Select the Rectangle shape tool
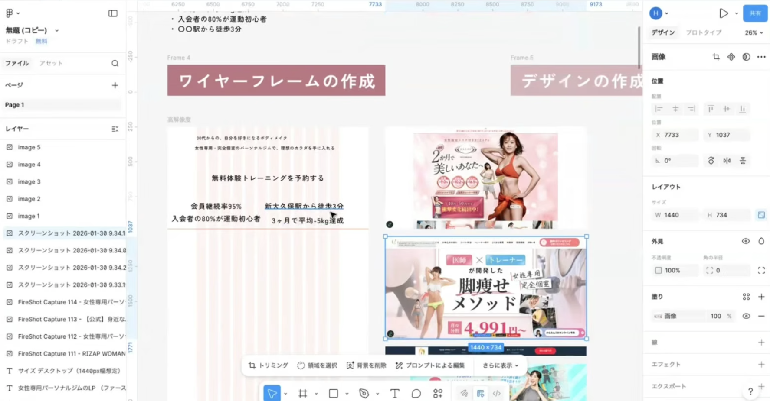Viewport: 770px width, 401px height. 333,393
